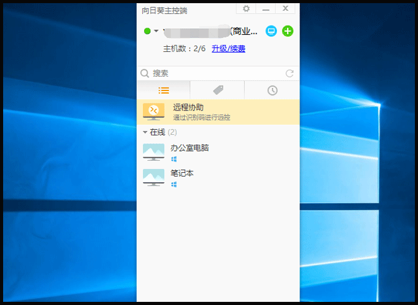
Task: Click the blue monitor icon
Action: 271,31
